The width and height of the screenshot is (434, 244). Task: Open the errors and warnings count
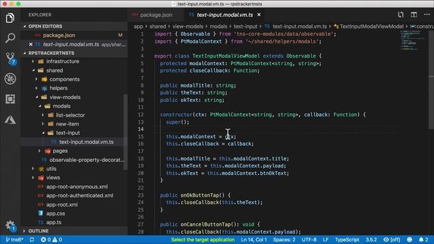52,239
